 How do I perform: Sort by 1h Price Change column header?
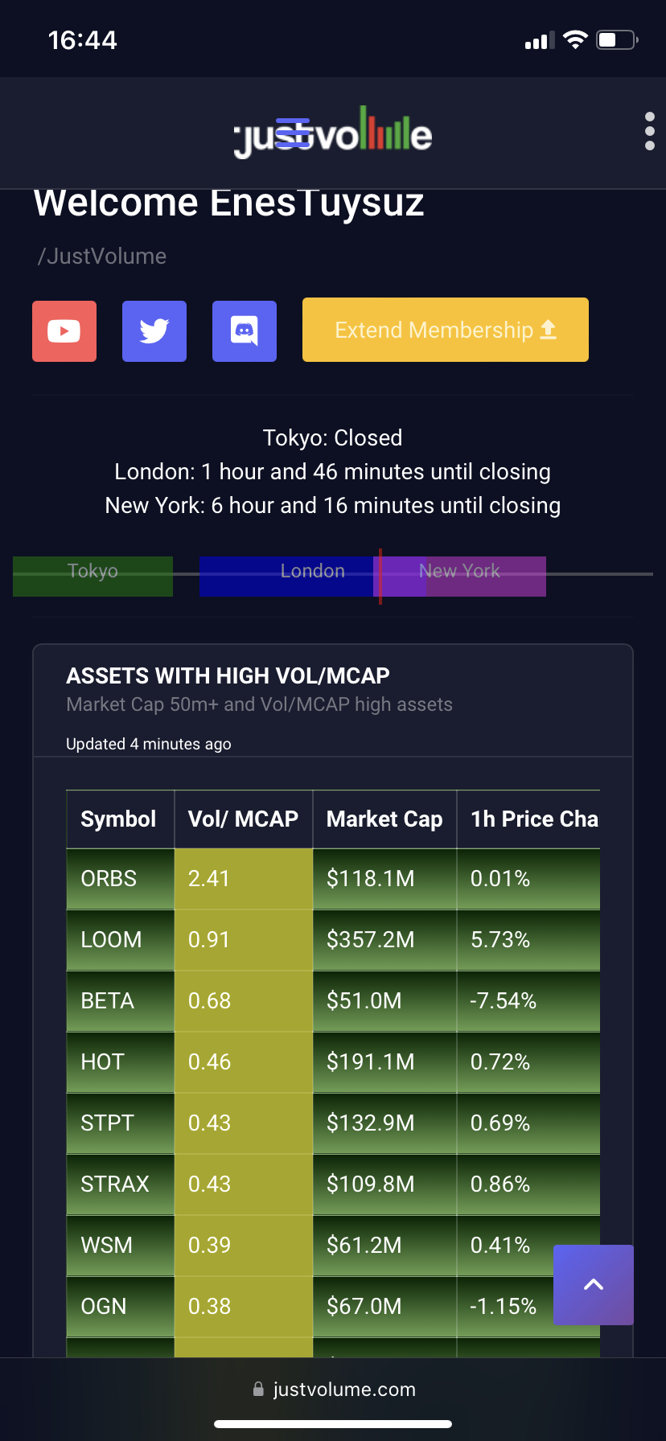point(528,819)
